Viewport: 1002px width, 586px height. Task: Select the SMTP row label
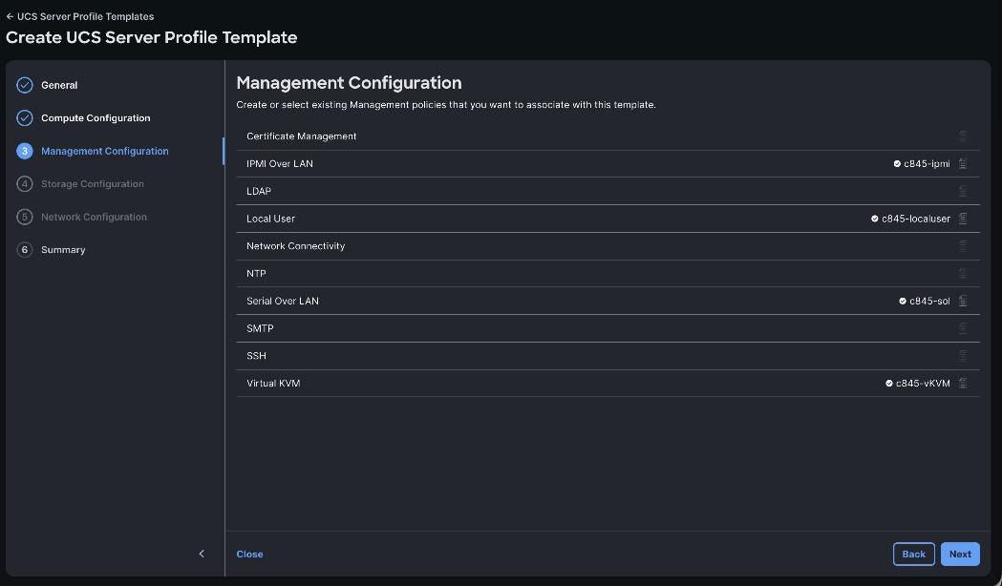(x=260, y=328)
